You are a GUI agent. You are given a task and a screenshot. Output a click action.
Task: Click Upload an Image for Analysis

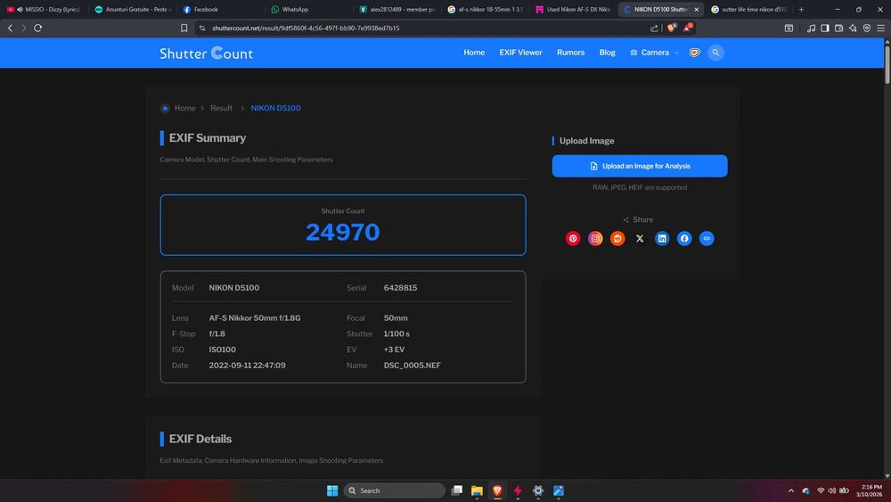click(x=639, y=166)
